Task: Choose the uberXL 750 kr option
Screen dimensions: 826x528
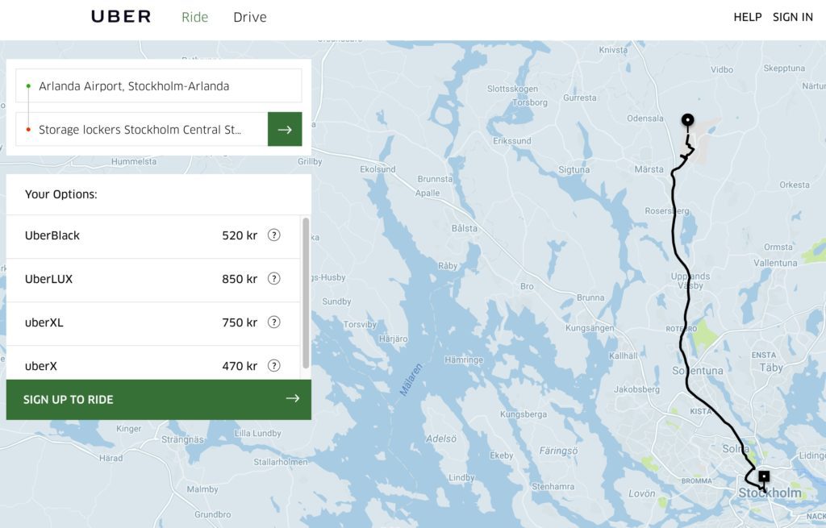Action: pos(121,322)
